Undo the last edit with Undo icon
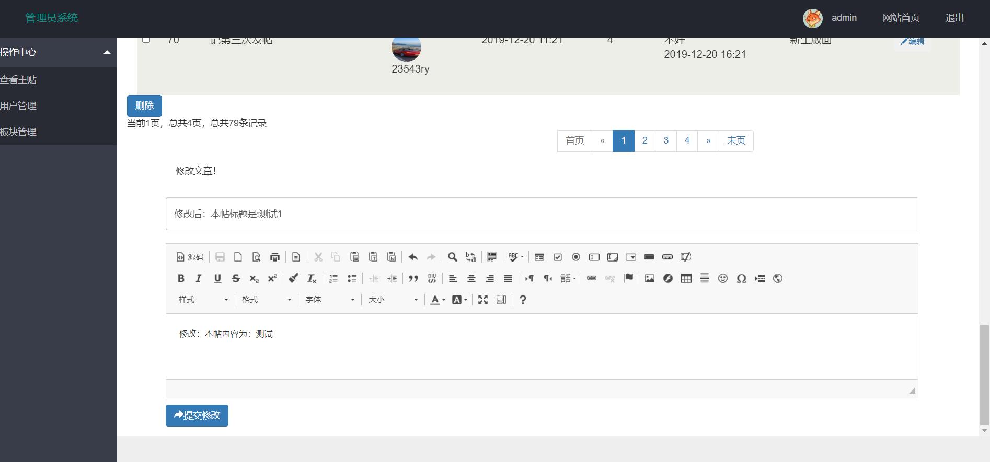Image resolution: width=990 pixels, height=462 pixels. click(413, 257)
